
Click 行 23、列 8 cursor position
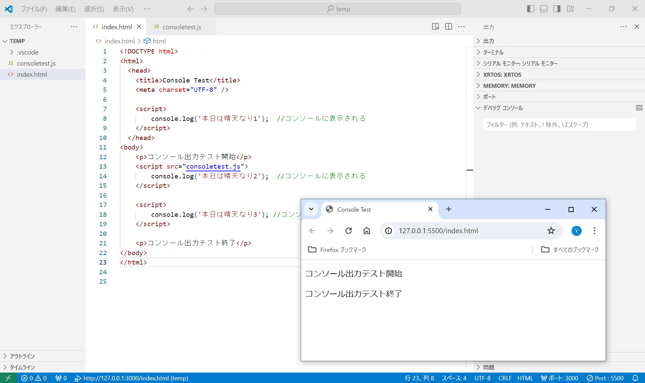click(419, 378)
